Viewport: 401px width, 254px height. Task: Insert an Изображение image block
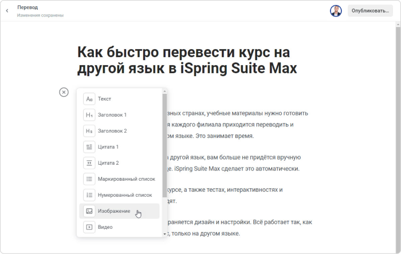pyautogui.click(x=119, y=211)
